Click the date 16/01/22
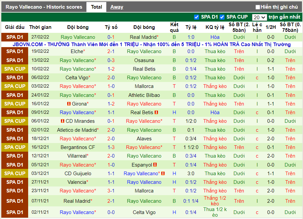Screen dimensions: 303x219 [40, 104]
